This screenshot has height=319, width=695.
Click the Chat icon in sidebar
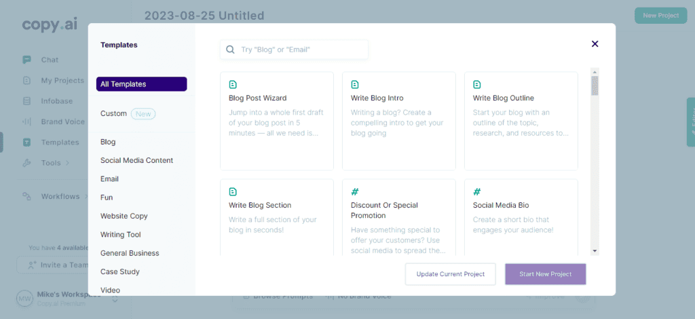(26, 60)
